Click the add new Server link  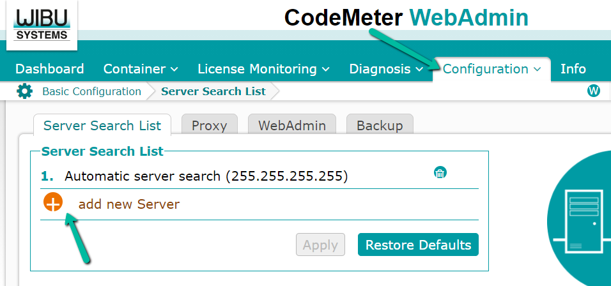click(x=129, y=204)
